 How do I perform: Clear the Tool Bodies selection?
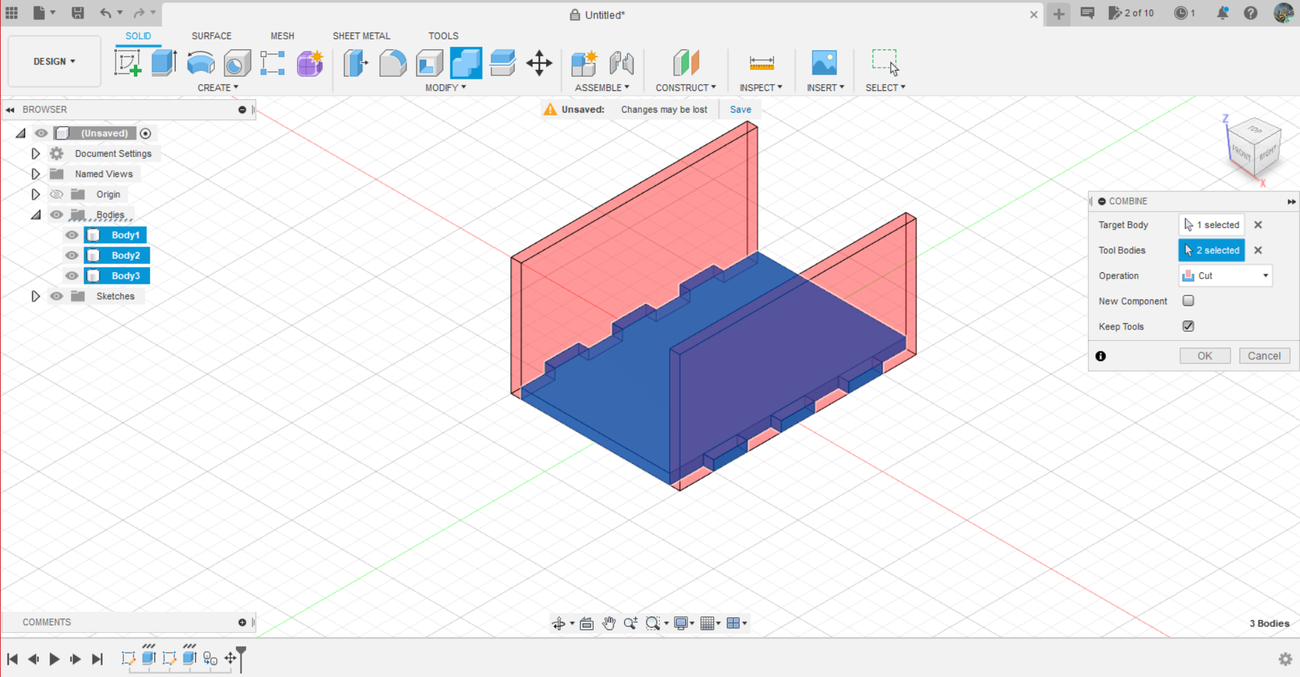1258,250
